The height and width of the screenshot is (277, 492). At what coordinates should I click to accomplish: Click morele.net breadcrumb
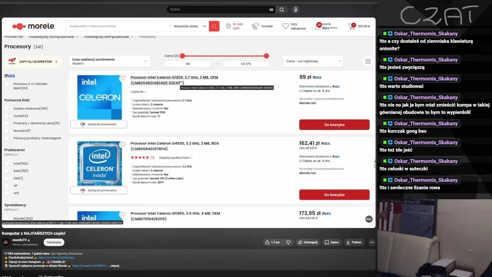coord(13,37)
